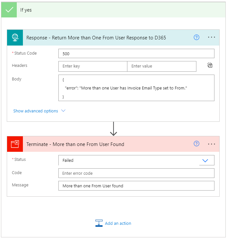Open help for the Response action
Viewport: 228px width, 239px height.
pyautogui.click(x=196, y=37)
